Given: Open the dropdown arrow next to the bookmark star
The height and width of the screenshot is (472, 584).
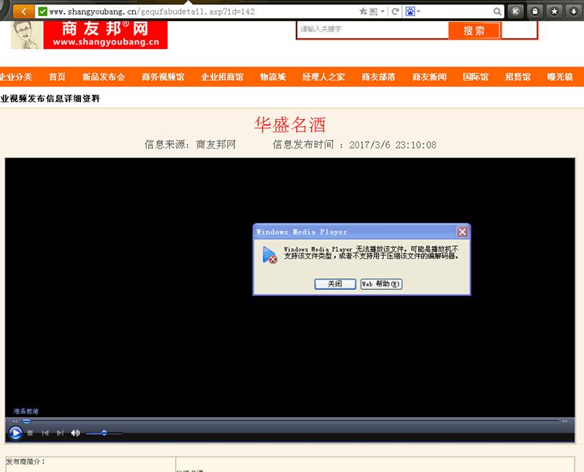Looking at the screenshot, I should 383,12.
